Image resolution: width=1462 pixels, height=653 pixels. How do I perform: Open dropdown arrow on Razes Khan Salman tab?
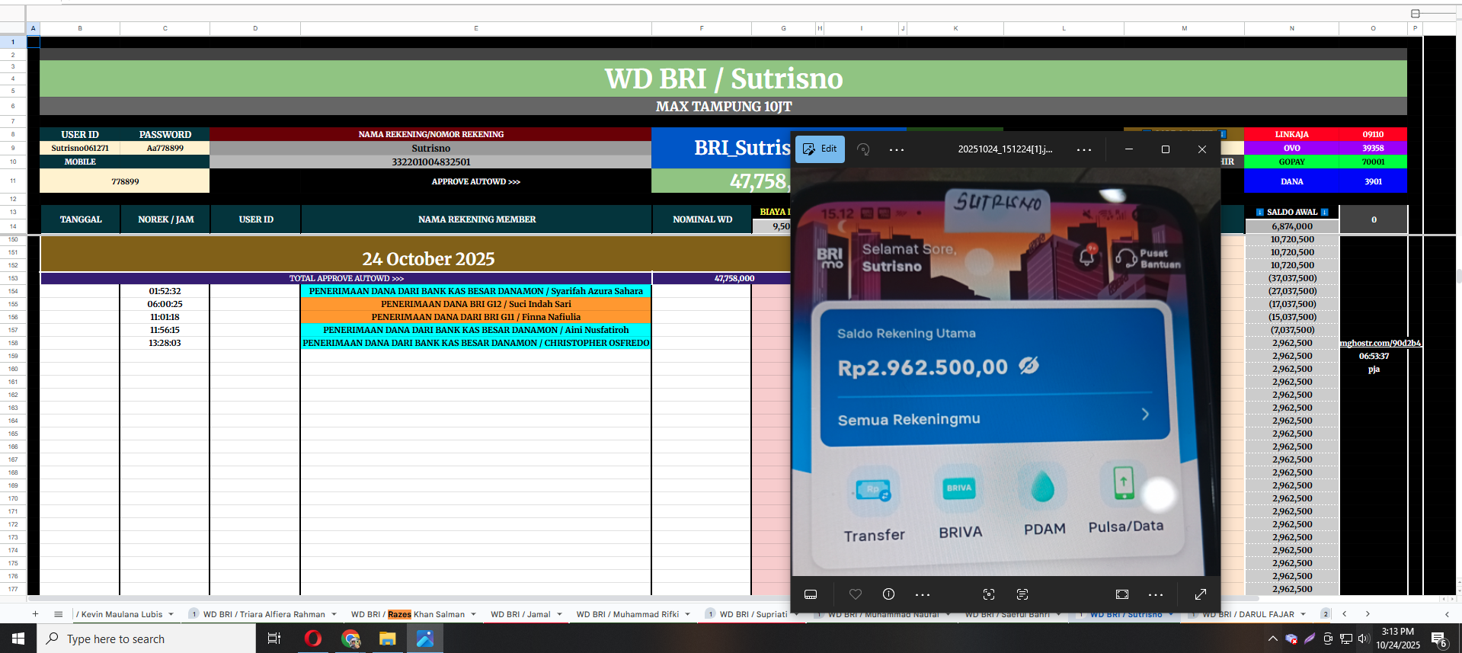tap(473, 614)
